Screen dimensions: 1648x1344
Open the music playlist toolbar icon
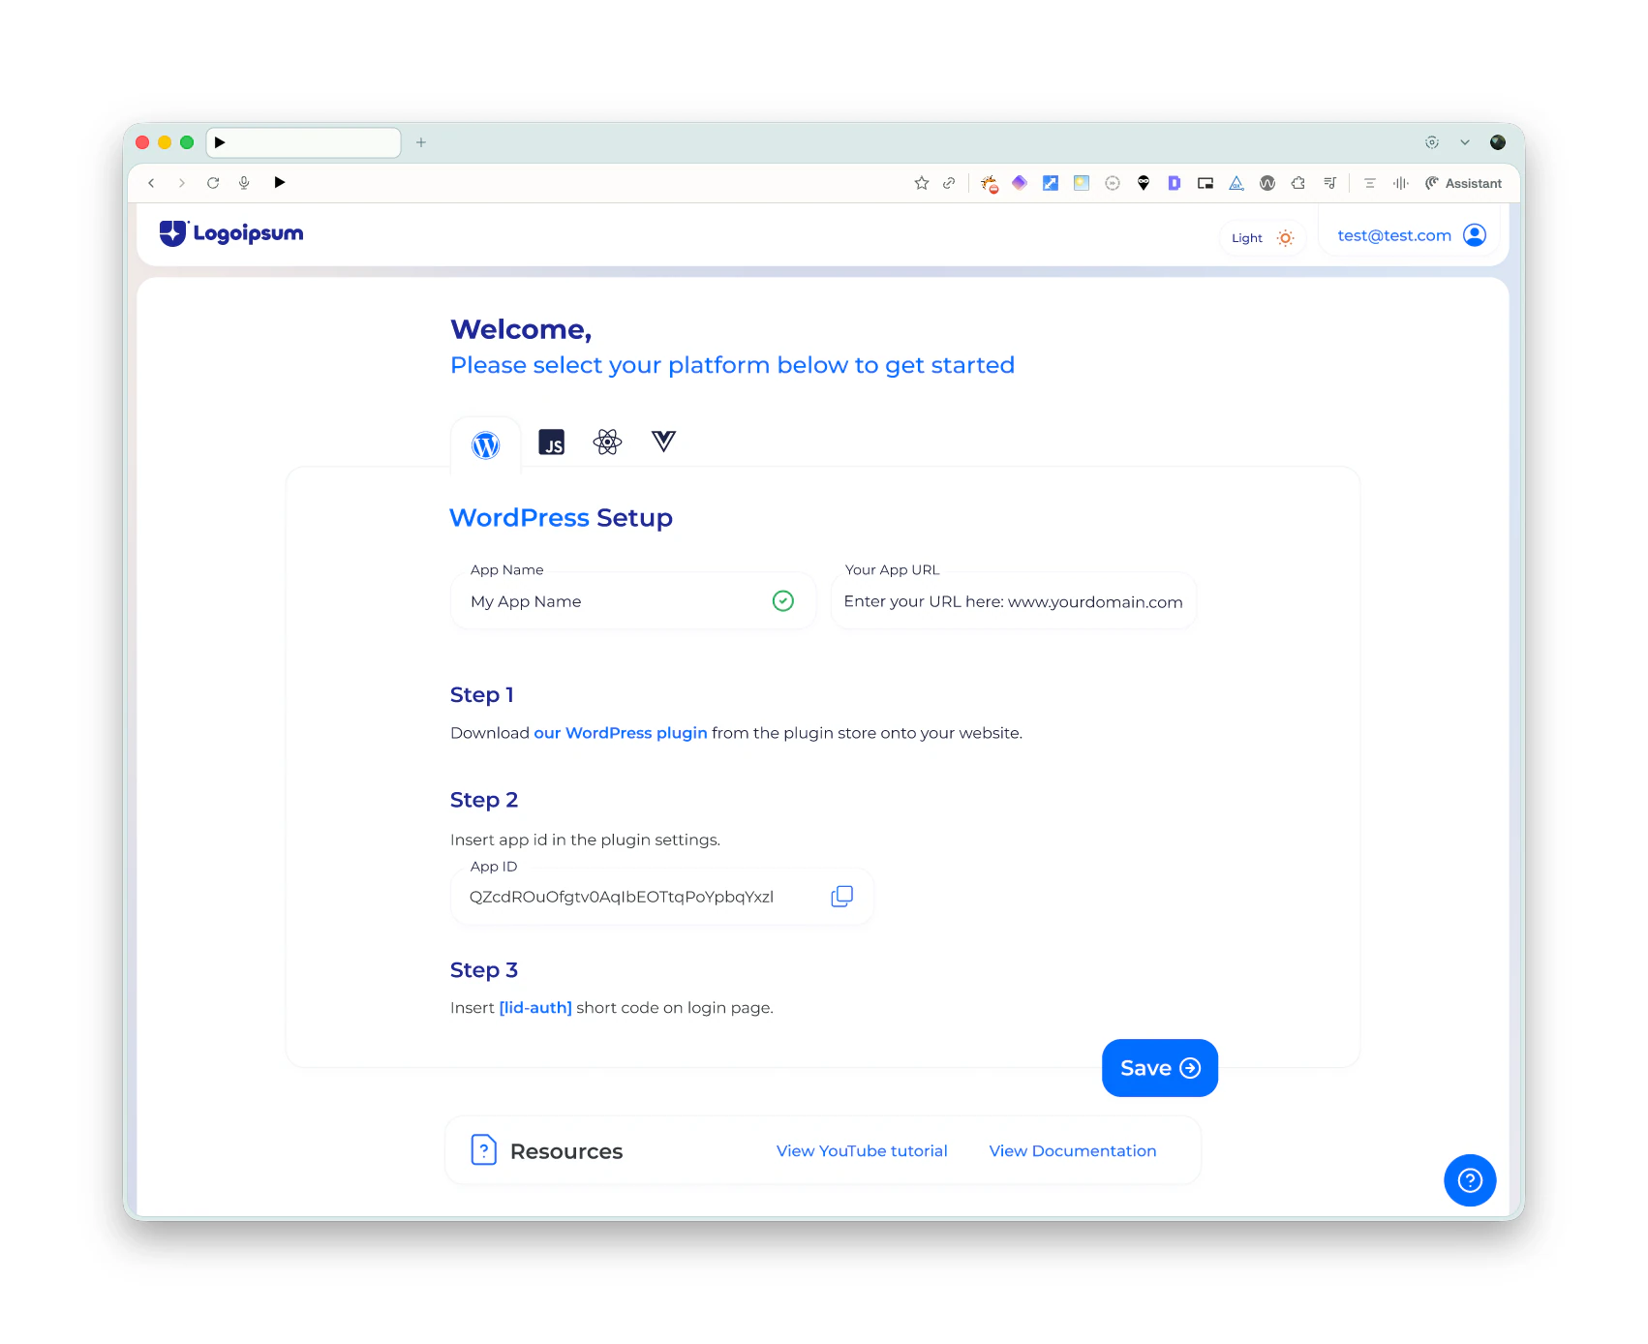1329,183
